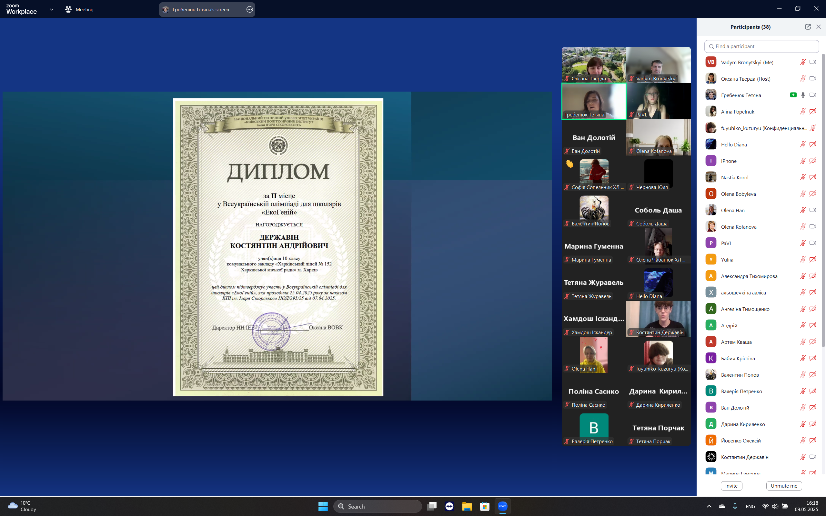
Task: Click the Zoom taskbar icon
Action: pos(502,506)
